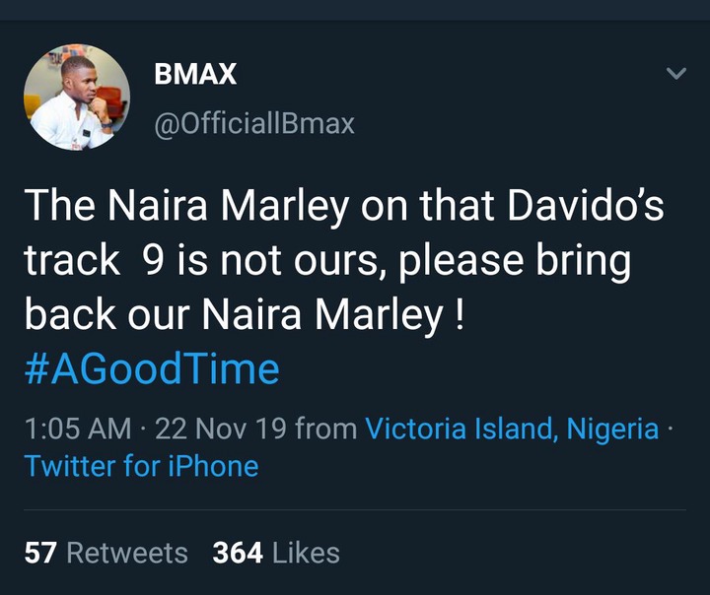
Task: Select the word Davido's in the tweet
Action: (x=585, y=206)
